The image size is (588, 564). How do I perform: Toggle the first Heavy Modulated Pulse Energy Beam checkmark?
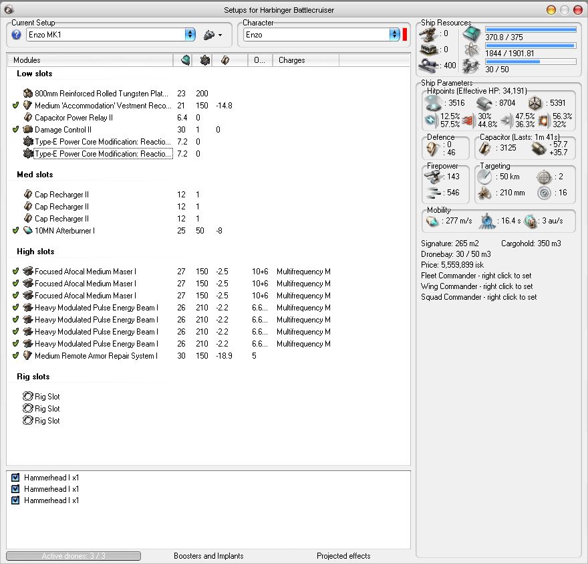15,307
